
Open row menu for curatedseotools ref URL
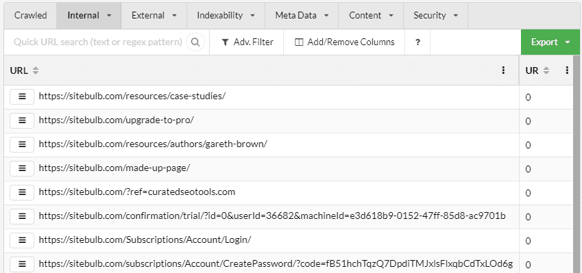[x=22, y=192]
